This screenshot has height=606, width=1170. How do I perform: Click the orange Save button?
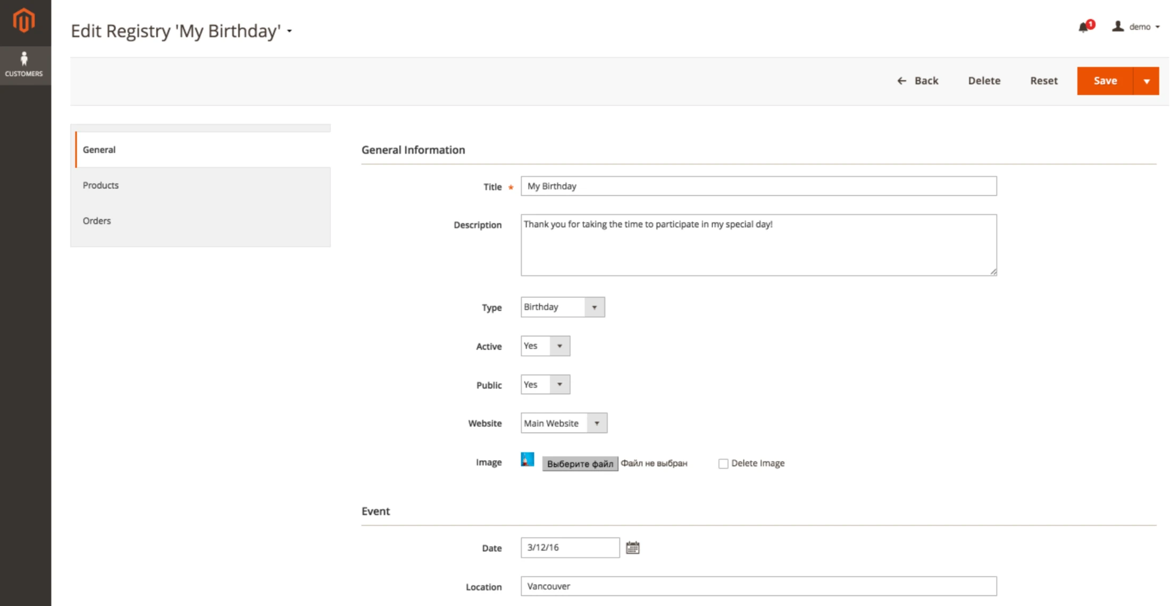pos(1105,81)
